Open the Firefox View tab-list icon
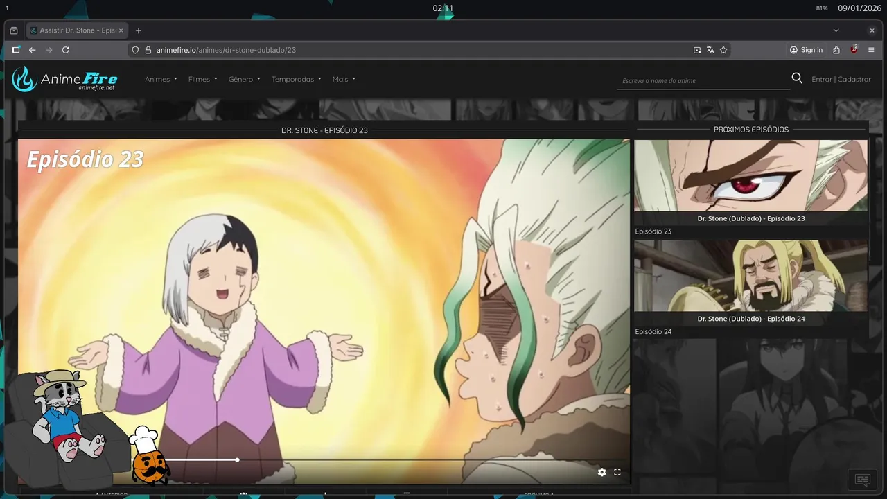The height and width of the screenshot is (499, 887). (x=14, y=30)
